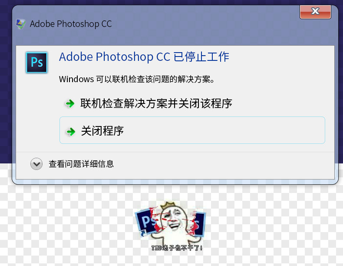Viewport: 343px width, 266px height.
Task: Close the dialog with the red X button
Action: coord(315,12)
